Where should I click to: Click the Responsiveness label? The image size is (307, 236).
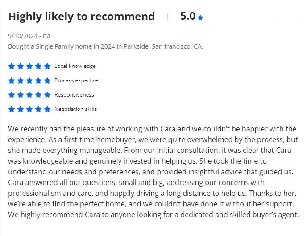[x=74, y=95]
